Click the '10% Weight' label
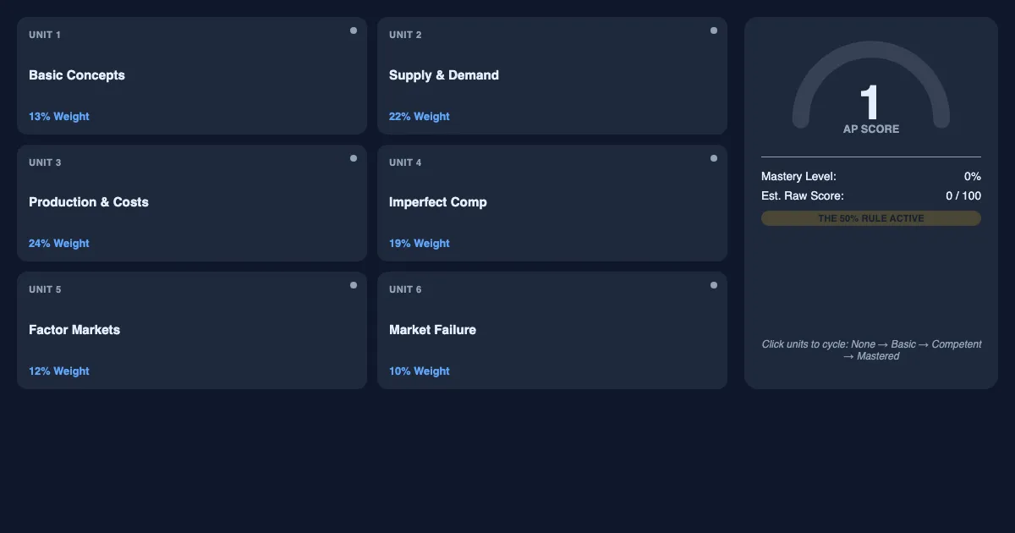Viewport: 1015px width, 533px height. 420,371
